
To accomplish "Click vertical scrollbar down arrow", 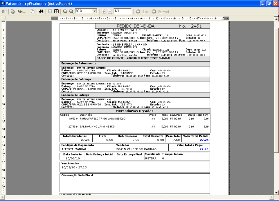I will click(x=276, y=193).
